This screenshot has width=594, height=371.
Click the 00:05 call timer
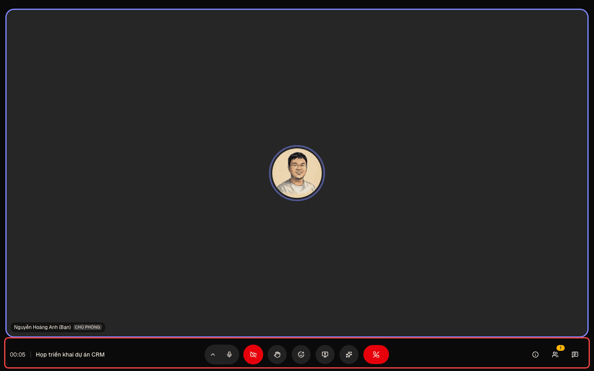click(18, 355)
